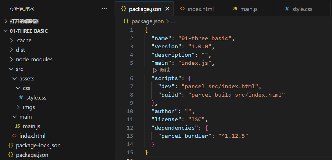Image resolution: width=332 pixels, height=160 pixels.
Task: Click the 调试 debug link
Action: (165, 70)
